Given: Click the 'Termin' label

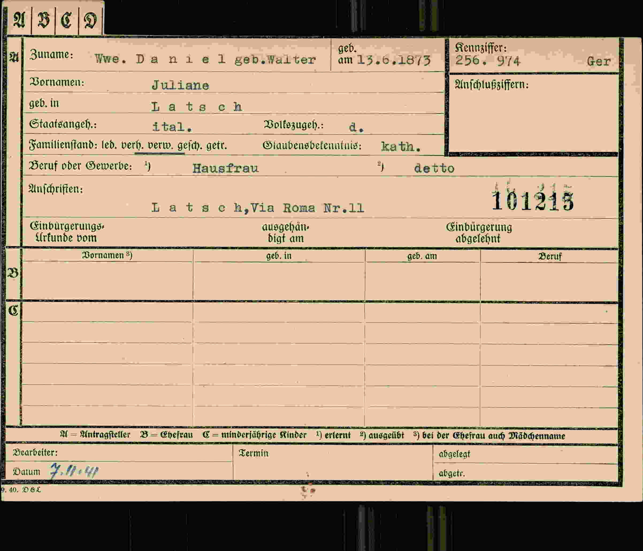Looking at the screenshot, I should pyautogui.click(x=253, y=454).
